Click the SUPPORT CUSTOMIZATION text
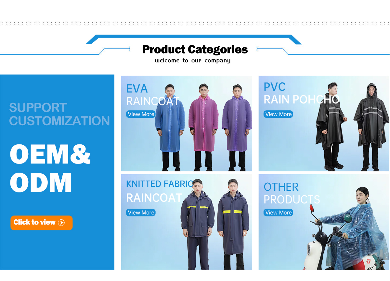Image resolution: width=390 pixels, height=281 pixels. [59, 114]
